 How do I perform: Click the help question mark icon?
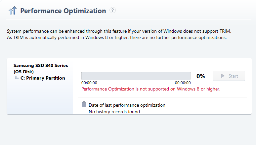tap(113, 10)
